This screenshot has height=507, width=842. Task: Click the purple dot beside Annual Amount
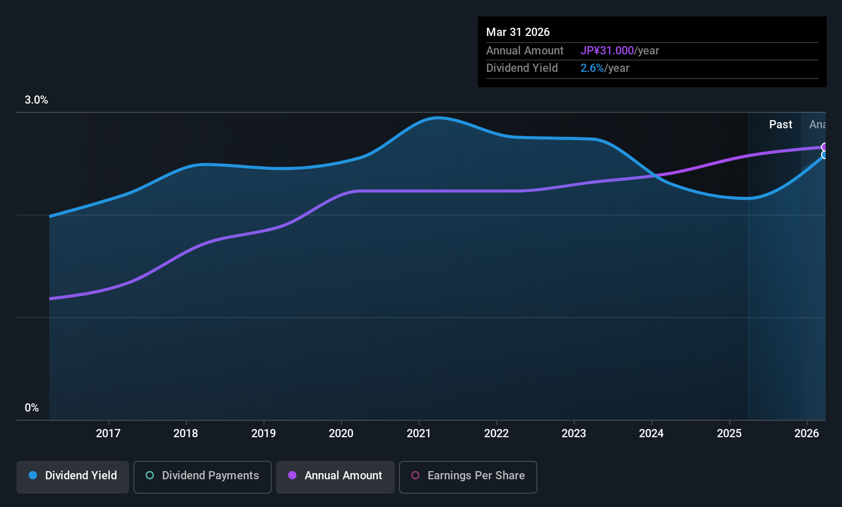click(x=292, y=476)
